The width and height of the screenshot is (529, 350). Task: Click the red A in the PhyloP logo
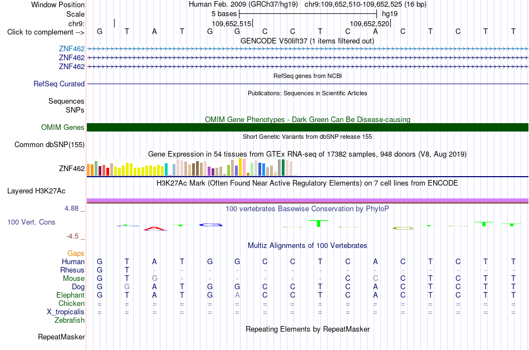pyautogui.click(x=155, y=229)
